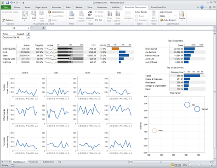Viewport: 217px width, 168px height.
Task: Click the 90% zoom level in the status bar
Action: pyautogui.click(x=185, y=165)
